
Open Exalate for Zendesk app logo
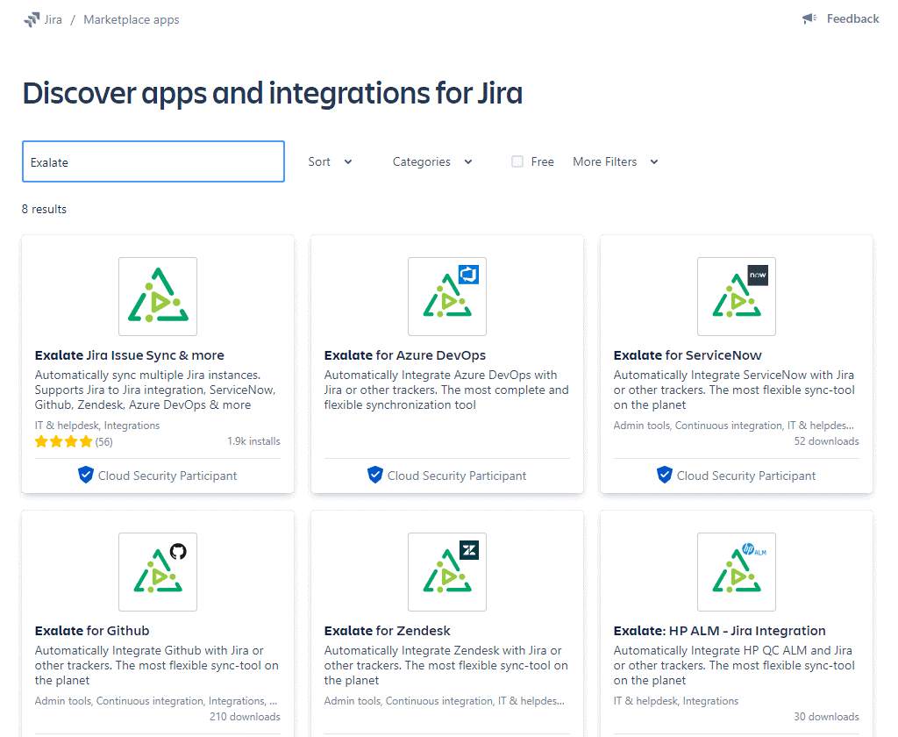click(x=447, y=572)
